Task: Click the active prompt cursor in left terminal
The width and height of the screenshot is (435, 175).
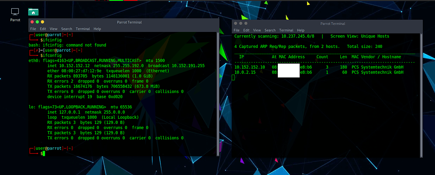Action: click(x=44, y=154)
